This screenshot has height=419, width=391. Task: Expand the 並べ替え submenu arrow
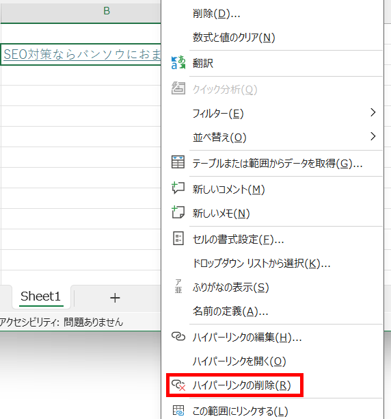pyautogui.click(x=373, y=136)
